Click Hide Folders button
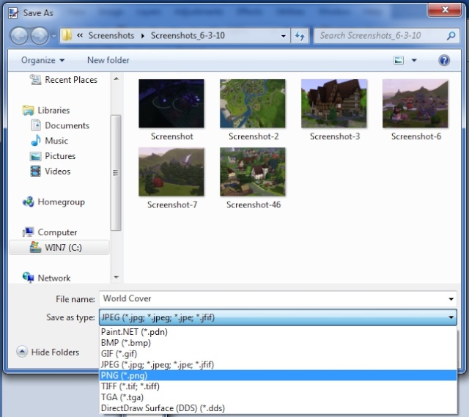The width and height of the screenshot is (469, 417). pos(48,352)
